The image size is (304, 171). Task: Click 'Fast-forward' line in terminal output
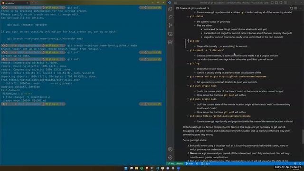coord(10,90)
